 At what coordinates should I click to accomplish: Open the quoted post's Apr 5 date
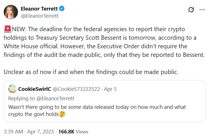click(x=110, y=89)
